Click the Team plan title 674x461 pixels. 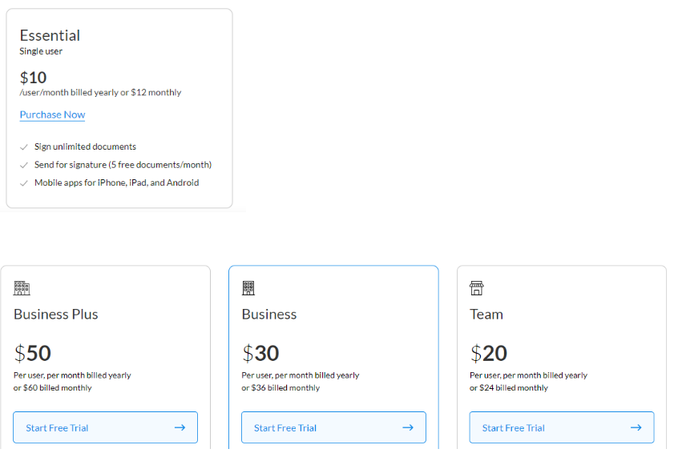486,314
